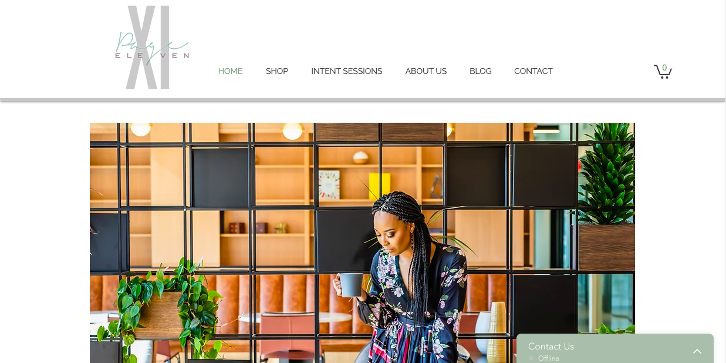The image size is (726, 363).
Task: Click the beige ribbed vase in the photo
Action: click(x=496, y=331)
